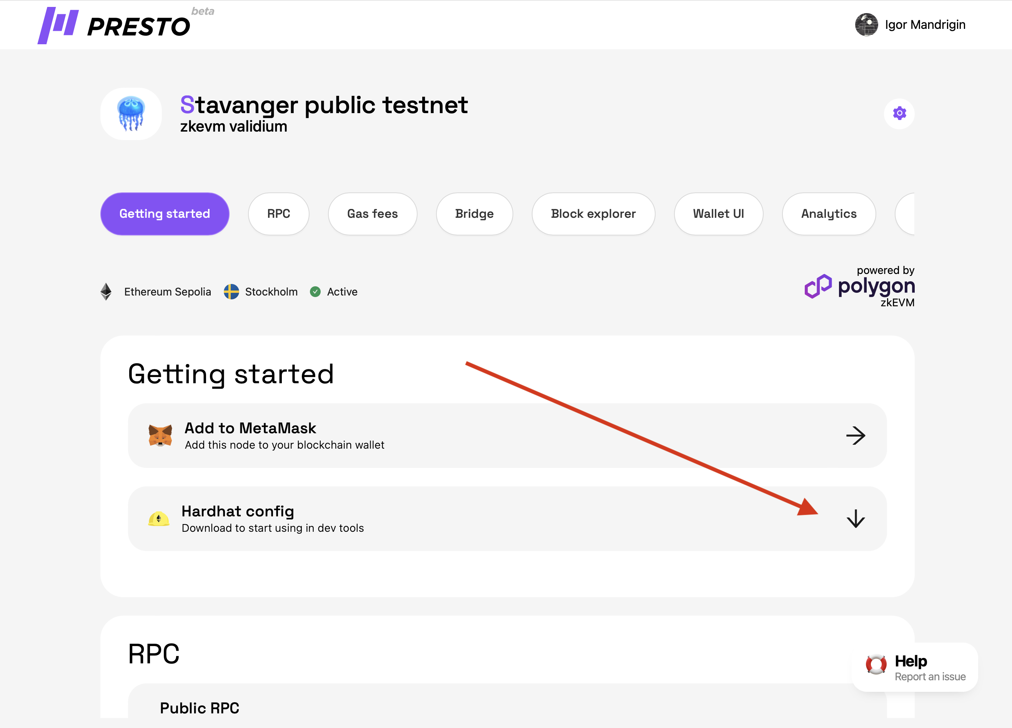The width and height of the screenshot is (1012, 728).
Task: Click the Igor Mandrigin username
Action: (x=925, y=25)
